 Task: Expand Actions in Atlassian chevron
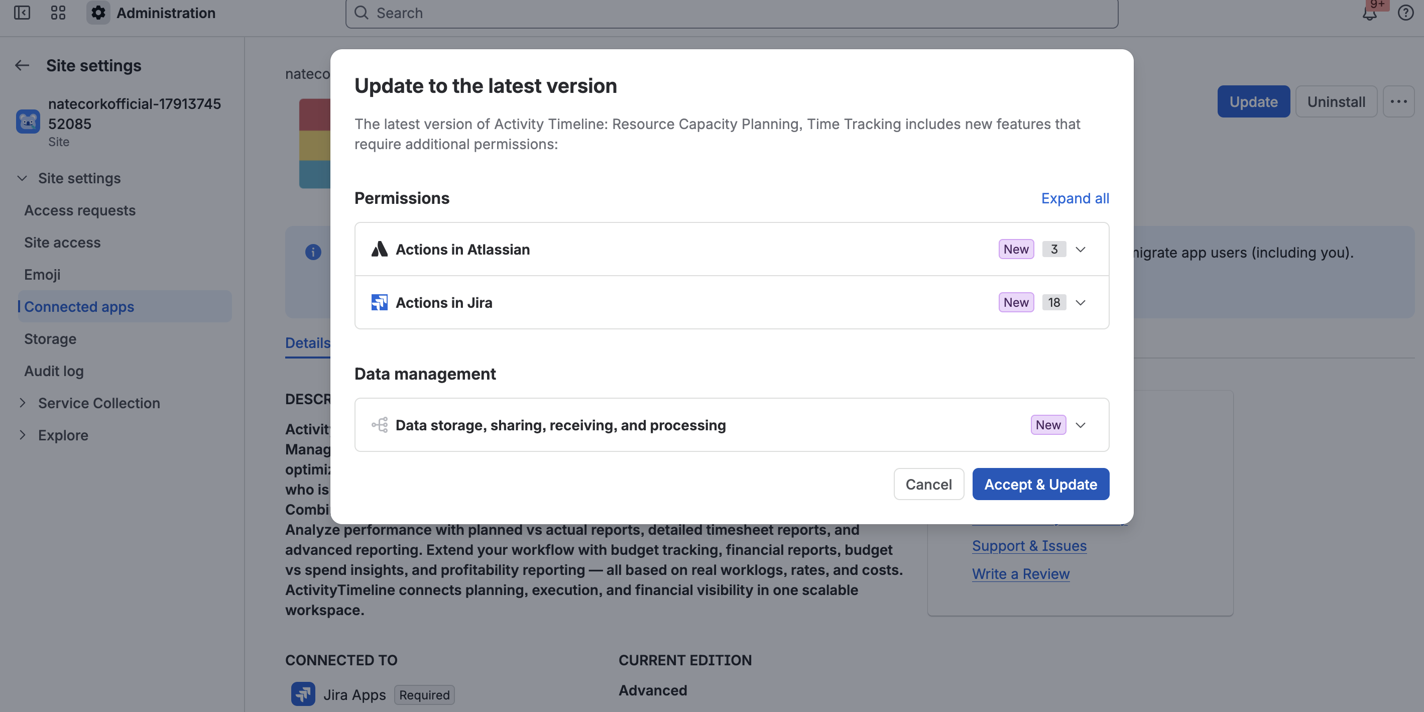click(1081, 250)
